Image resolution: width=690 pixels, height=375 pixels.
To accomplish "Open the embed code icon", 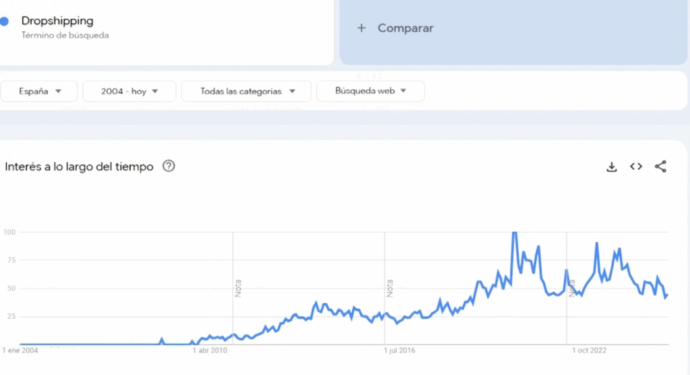I will coord(636,167).
